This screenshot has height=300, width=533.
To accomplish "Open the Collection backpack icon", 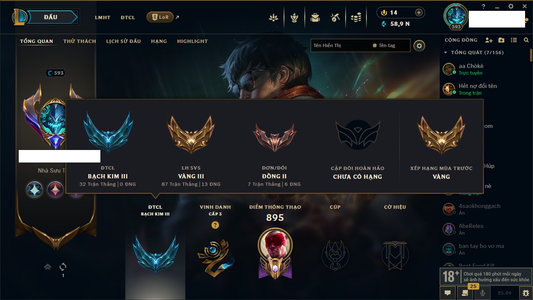I will (x=315, y=17).
